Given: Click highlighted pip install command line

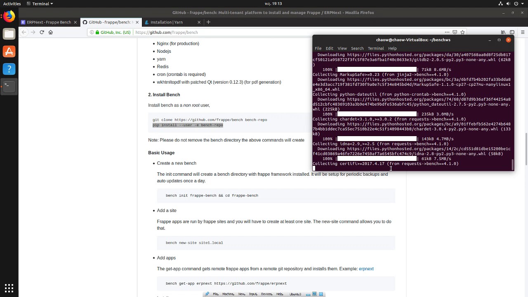Looking at the screenshot, I should [188, 125].
